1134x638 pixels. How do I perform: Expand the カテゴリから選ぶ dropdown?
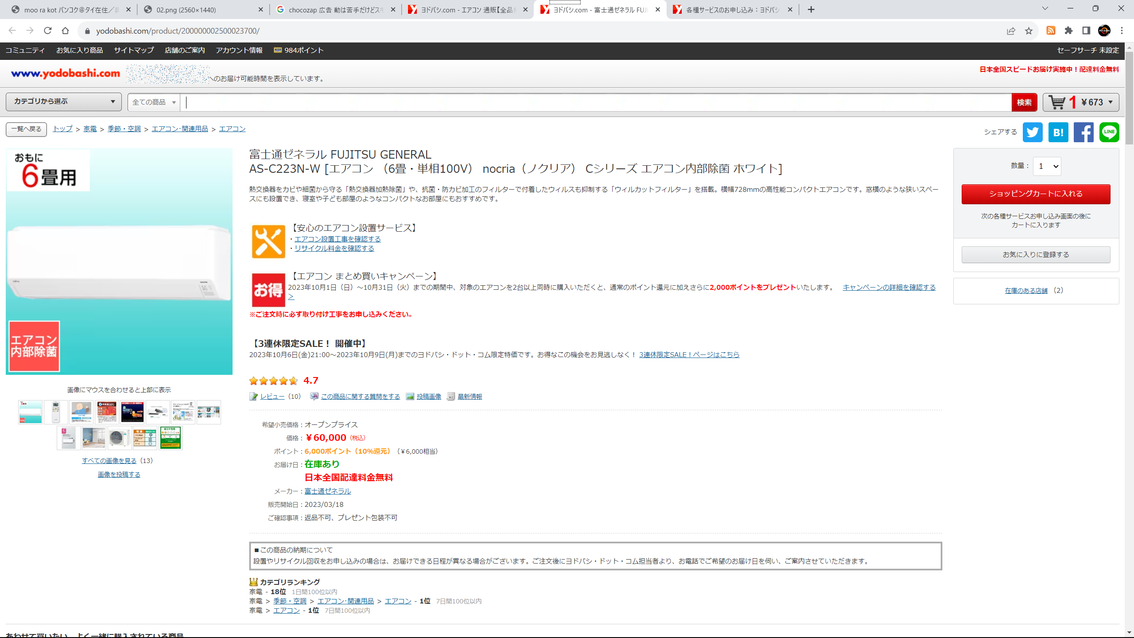[63, 101]
